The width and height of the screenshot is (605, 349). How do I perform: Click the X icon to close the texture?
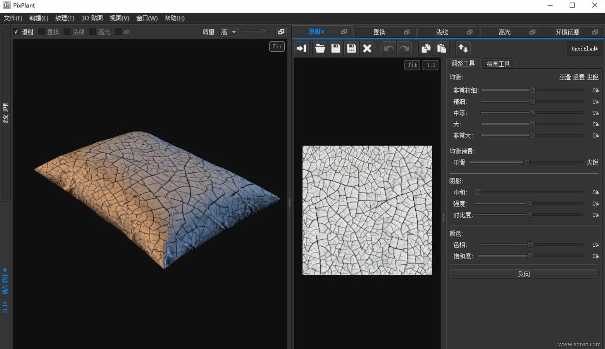(x=367, y=48)
